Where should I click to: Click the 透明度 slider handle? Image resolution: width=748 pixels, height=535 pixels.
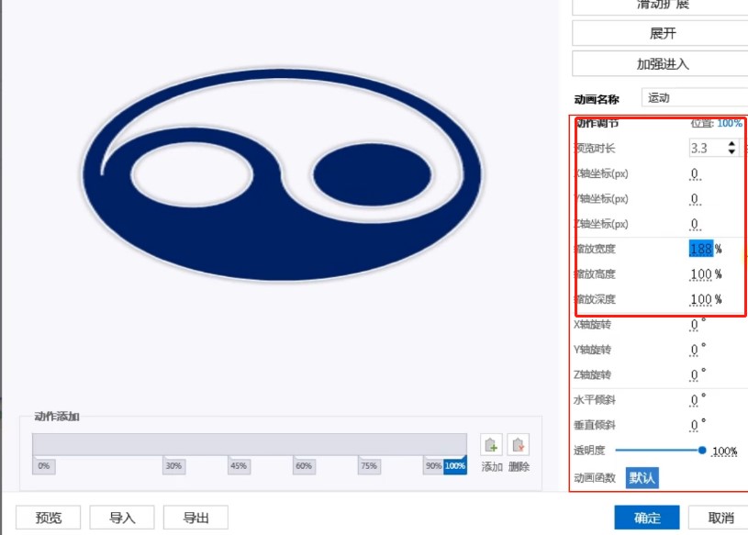pyautogui.click(x=702, y=451)
